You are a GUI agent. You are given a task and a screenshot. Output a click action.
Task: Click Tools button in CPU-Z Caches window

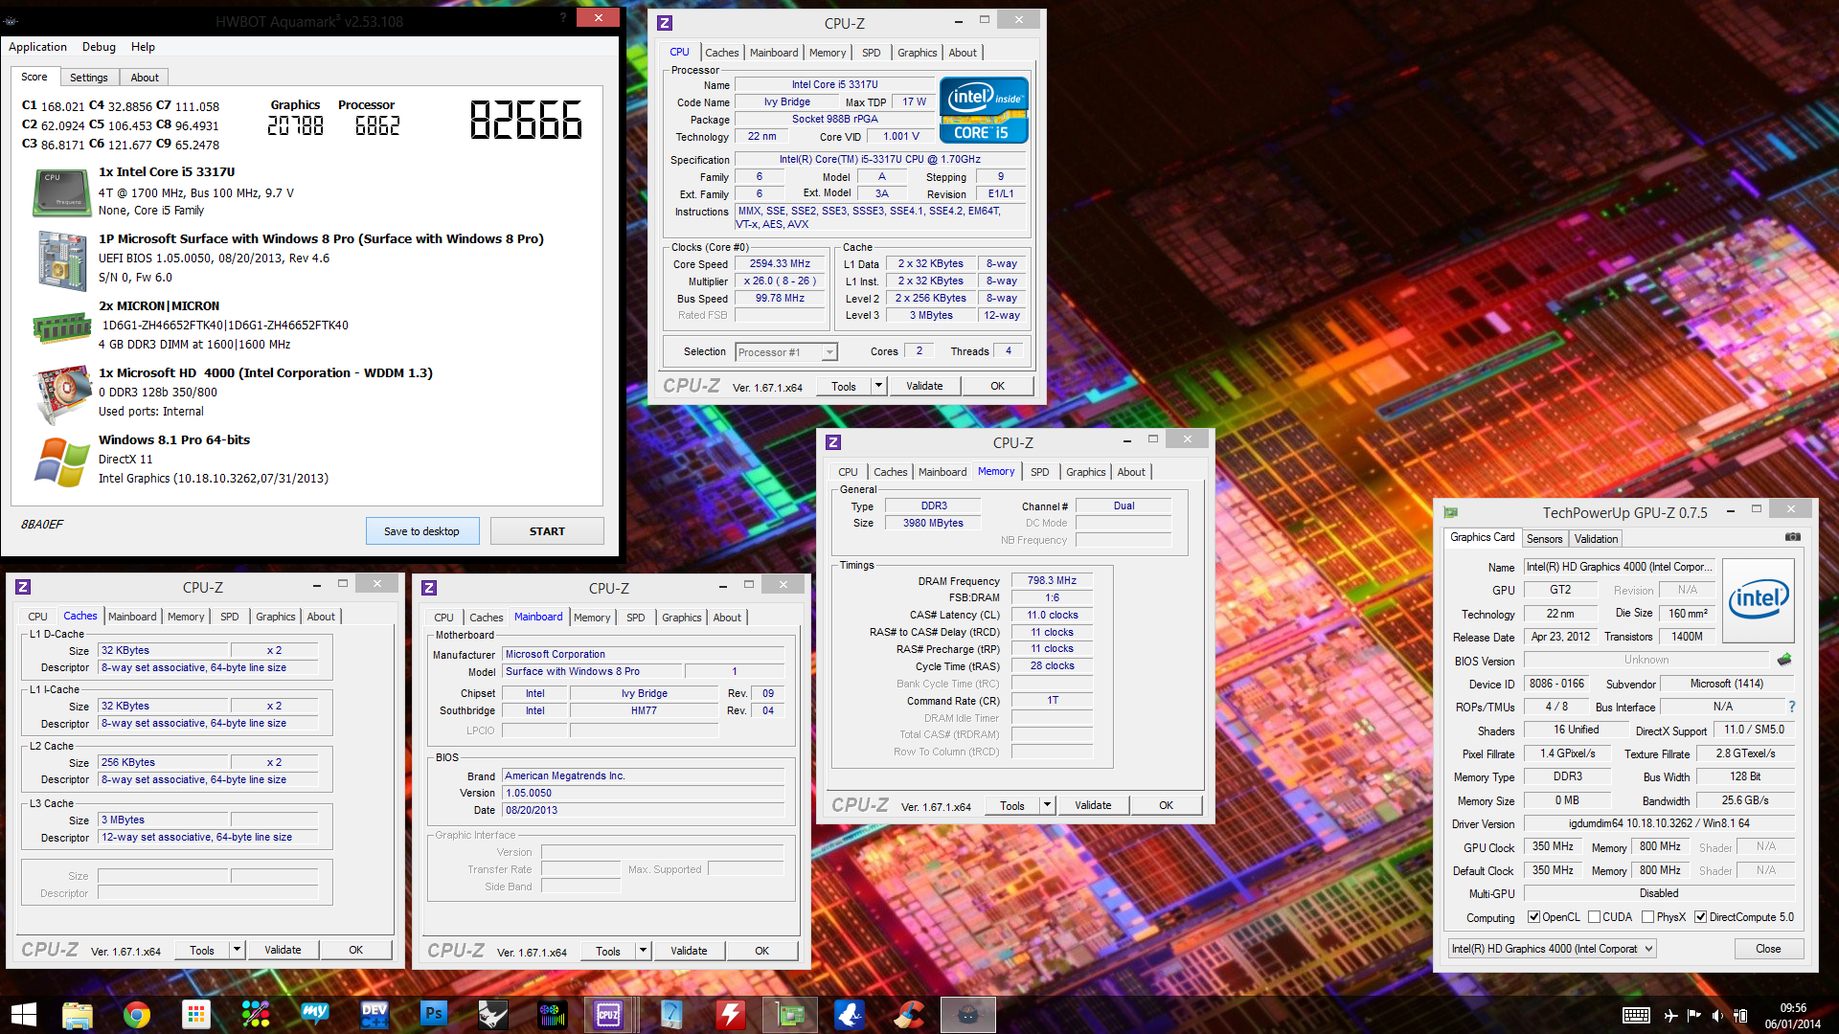click(x=202, y=950)
